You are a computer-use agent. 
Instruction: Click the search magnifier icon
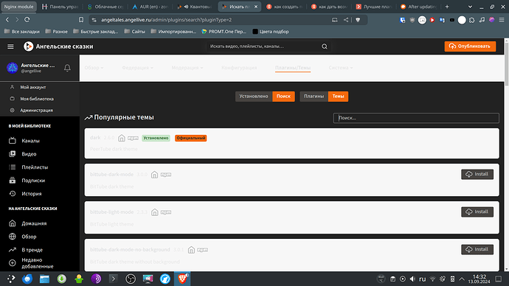(x=325, y=46)
